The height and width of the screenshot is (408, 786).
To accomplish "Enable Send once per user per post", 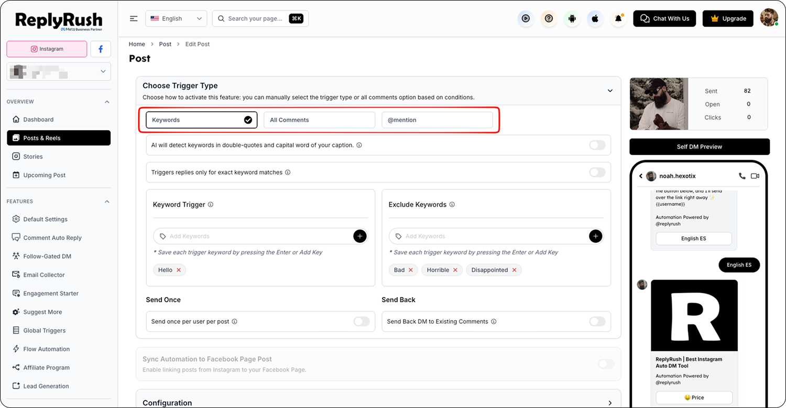I will (362, 321).
